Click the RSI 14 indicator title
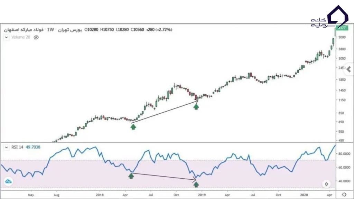Screen dimensions: 354x199 click(x=18, y=147)
